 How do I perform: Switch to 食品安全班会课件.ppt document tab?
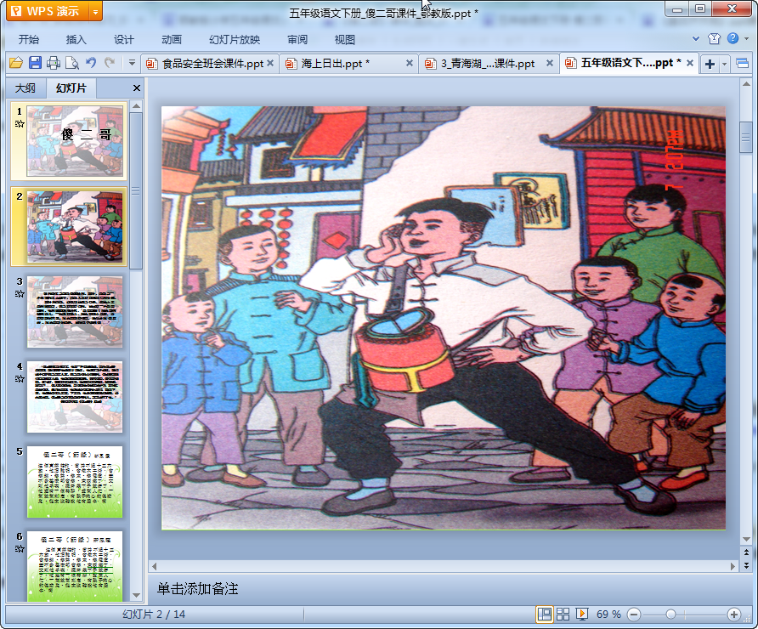tap(209, 64)
